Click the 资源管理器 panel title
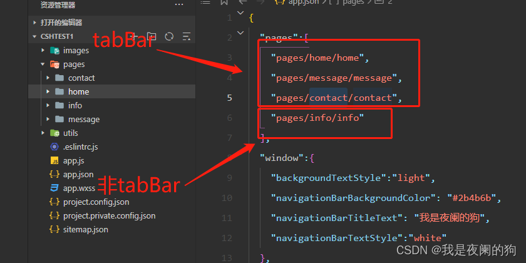The height and width of the screenshot is (263, 526). (58, 5)
